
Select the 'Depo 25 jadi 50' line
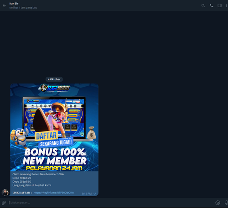[x=22, y=182]
